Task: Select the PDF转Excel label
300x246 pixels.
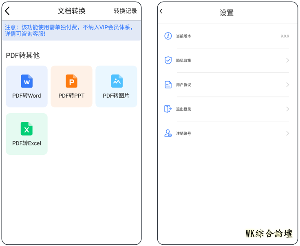Action: (27, 143)
